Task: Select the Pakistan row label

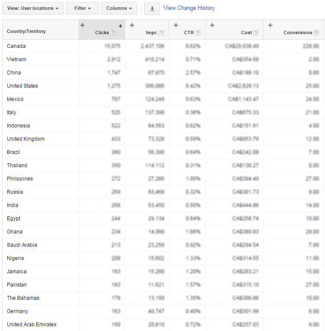Action: pos(17,285)
